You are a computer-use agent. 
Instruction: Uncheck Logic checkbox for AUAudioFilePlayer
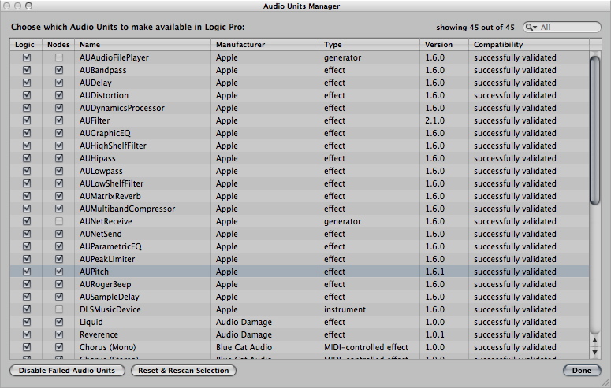coord(27,57)
